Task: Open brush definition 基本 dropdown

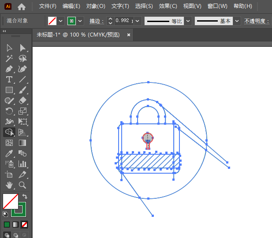Action: click(x=237, y=21)
